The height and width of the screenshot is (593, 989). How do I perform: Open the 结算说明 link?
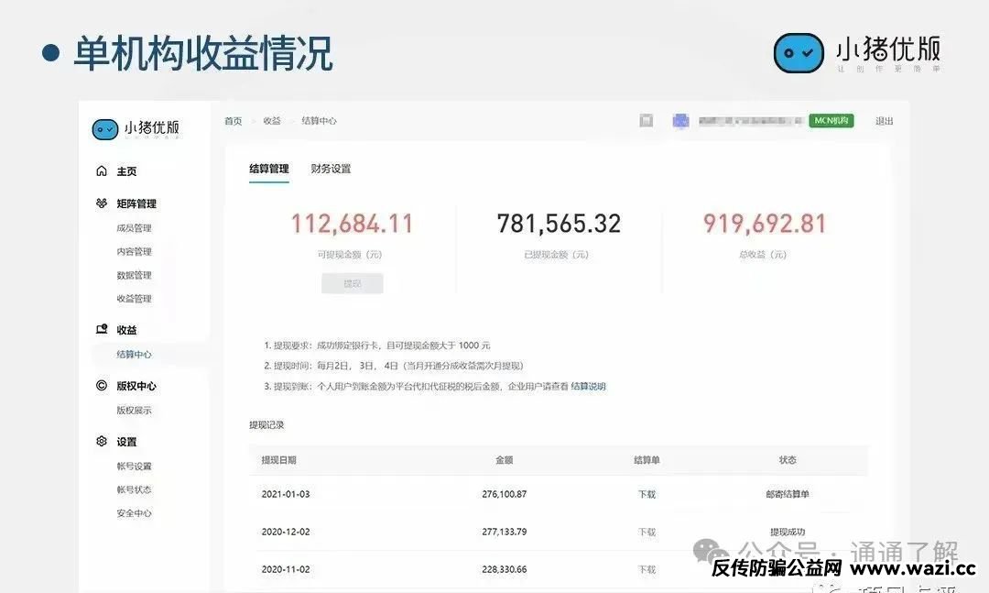(588, 387)
